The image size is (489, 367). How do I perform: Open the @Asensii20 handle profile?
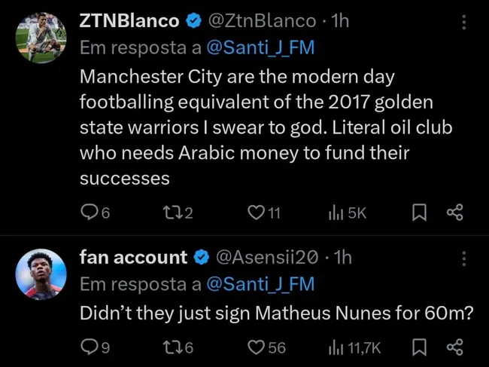click(267, 257)
